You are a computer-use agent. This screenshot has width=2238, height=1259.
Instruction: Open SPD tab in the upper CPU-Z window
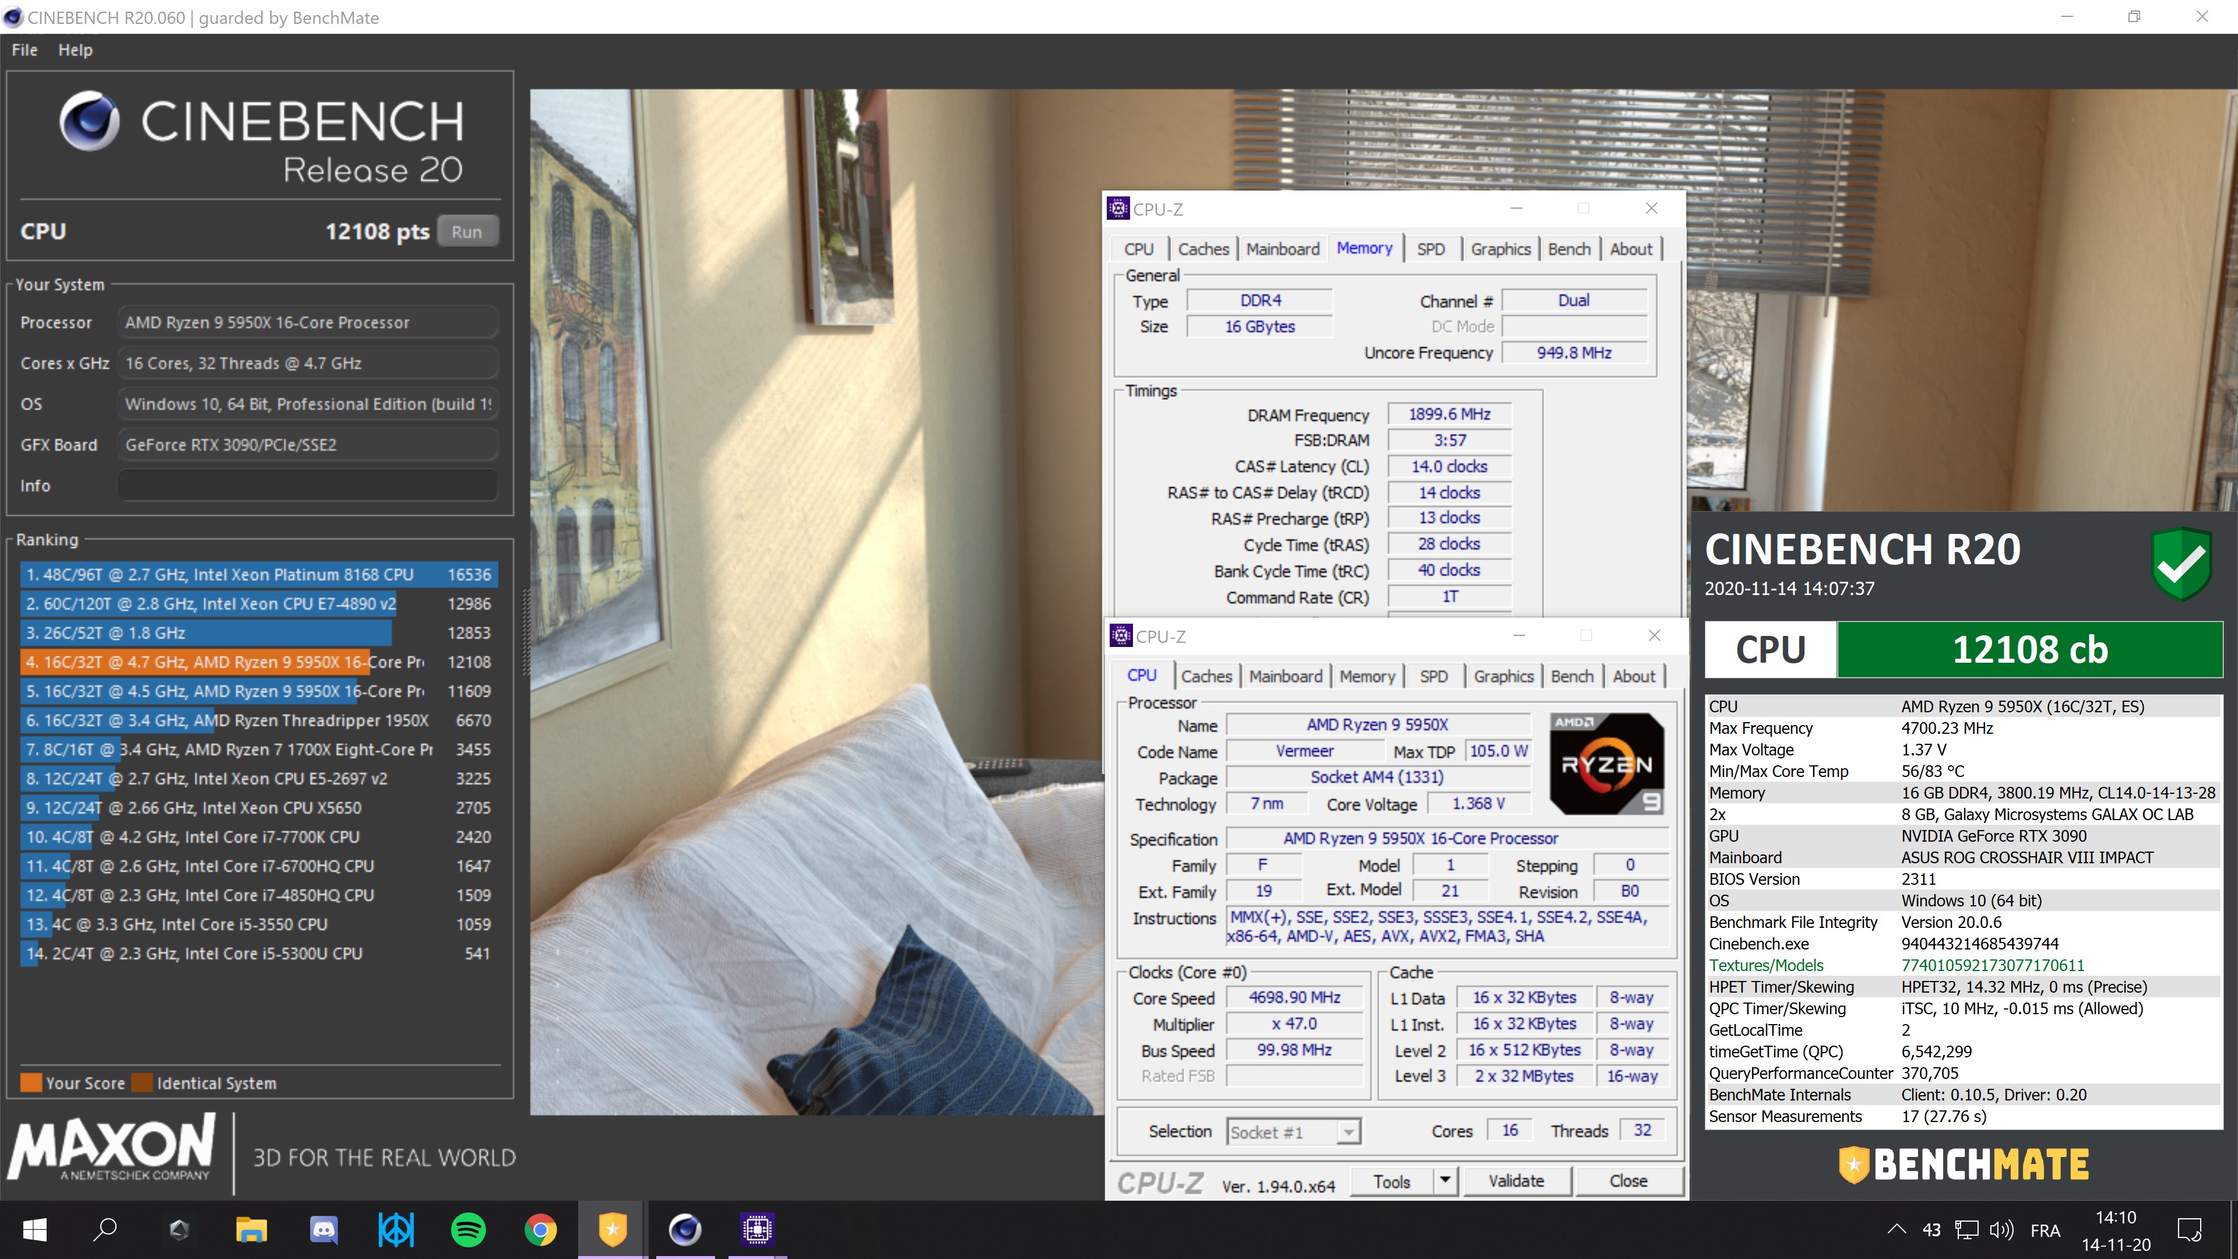coord(1431,249)
